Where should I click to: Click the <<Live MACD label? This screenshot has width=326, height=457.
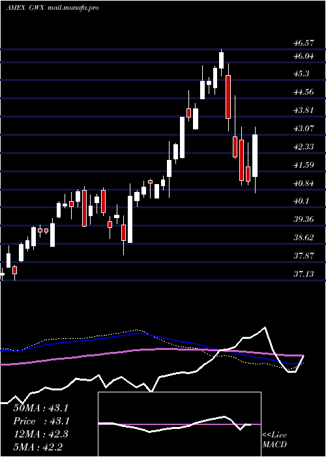[274, 440]
